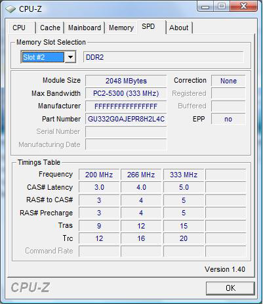This screenshot has width=263, height=304.
Task: Click the OK button
Action: tap(230, 288)
